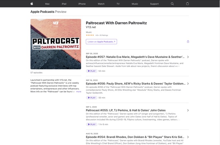Click the V13.net publisher name
Screen dimensions: 220x145
[x=91, y=27]
